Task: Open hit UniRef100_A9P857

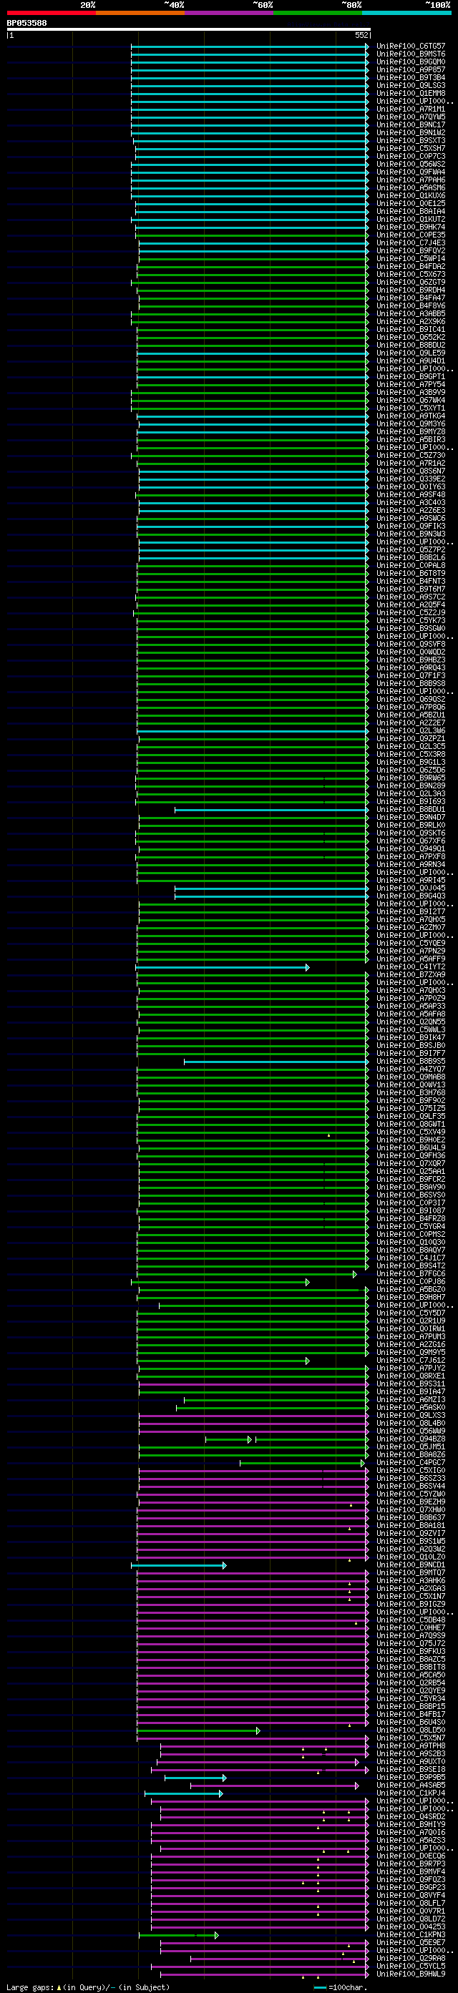Action: [411, 69]
